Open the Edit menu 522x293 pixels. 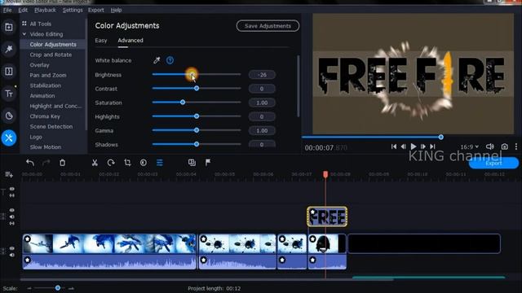tap(23, 10)
